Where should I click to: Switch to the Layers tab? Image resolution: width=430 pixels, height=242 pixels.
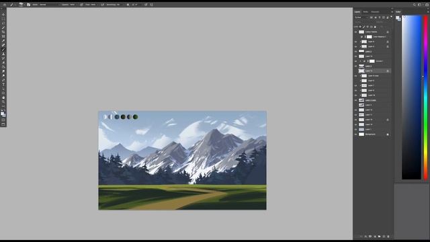pos(357,12)
